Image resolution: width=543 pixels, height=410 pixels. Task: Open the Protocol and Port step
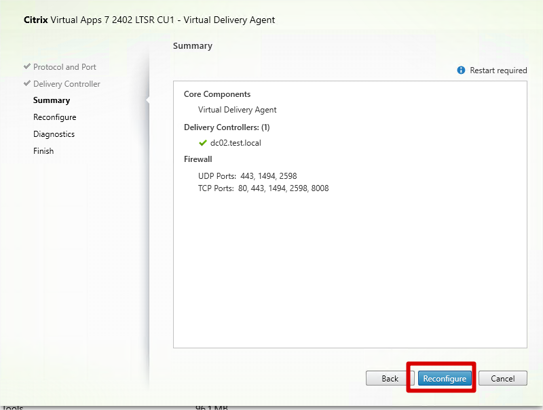(64, 66)
